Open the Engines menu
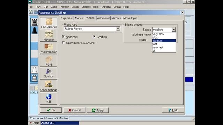The width and height of the screenshot is (223, 125). 86,7
